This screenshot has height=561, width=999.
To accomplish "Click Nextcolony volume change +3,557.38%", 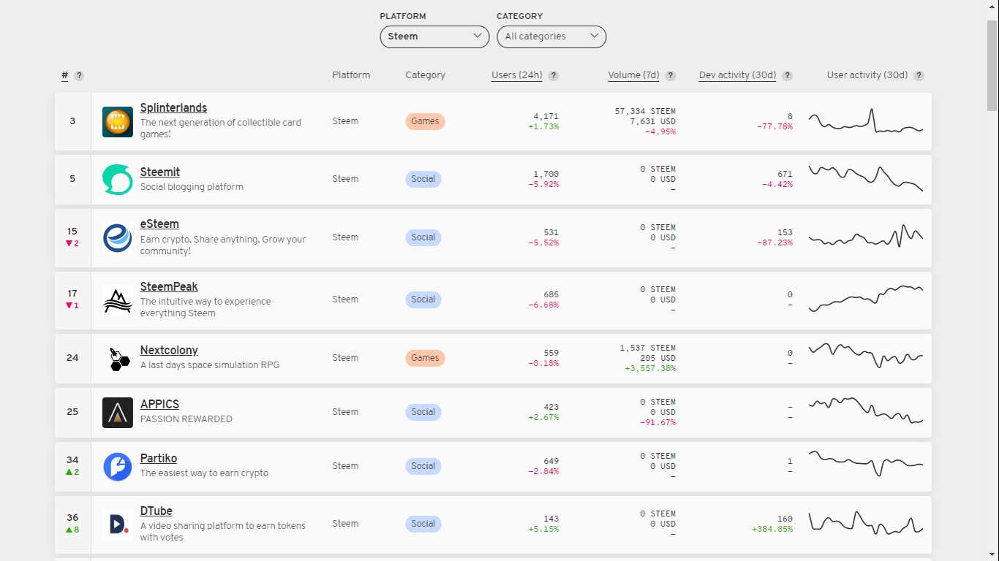I will tap(650, 369).
